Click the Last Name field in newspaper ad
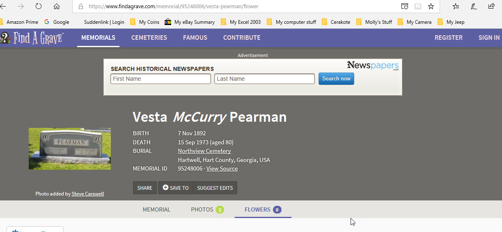This screenshot has width=502, height=232. tap(264, 79)
